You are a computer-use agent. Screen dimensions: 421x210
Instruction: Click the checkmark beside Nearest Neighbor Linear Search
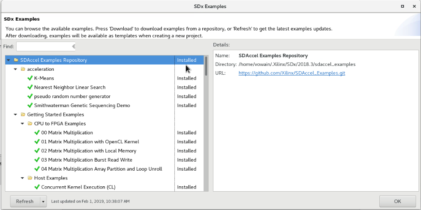[30, 87]
